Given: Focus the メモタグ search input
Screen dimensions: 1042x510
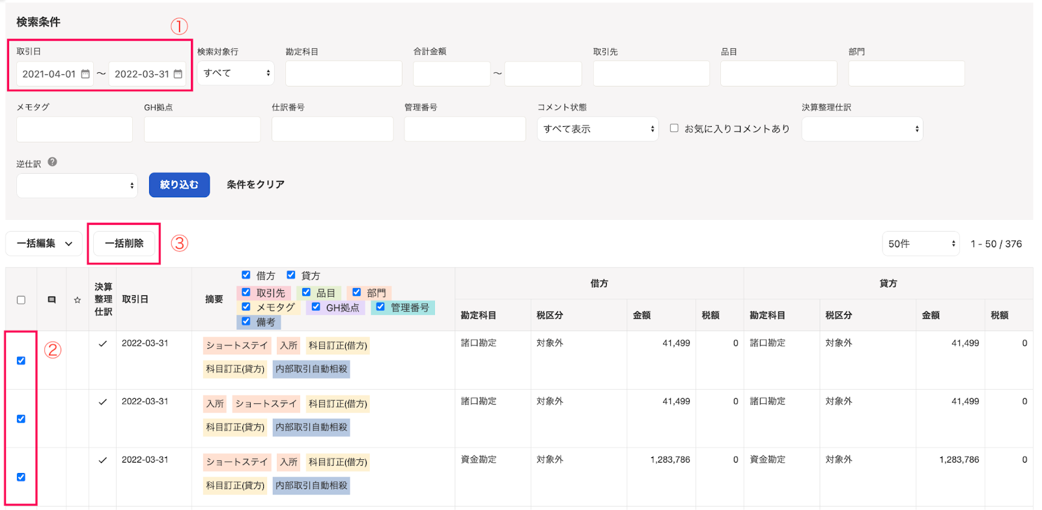Looking at the screenshot, I should coord(74,129).
